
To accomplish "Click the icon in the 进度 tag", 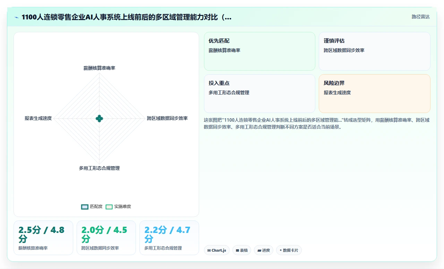I will pyautogui.click(x=259, y=250).
